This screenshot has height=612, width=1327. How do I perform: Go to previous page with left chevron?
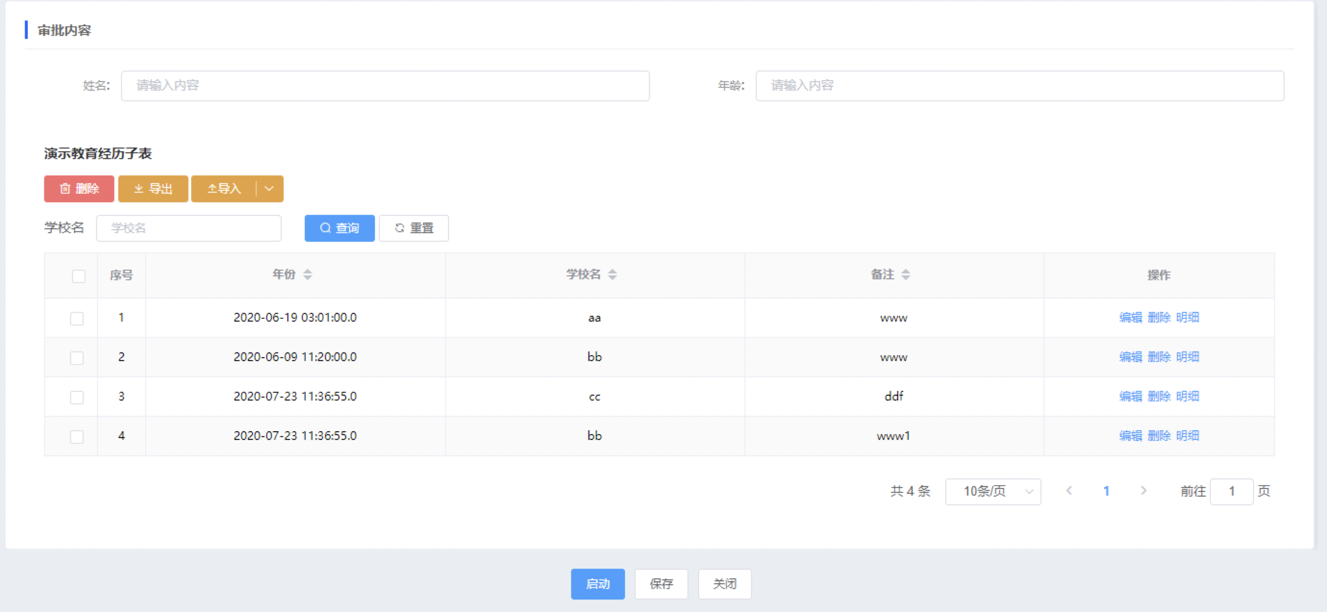point(1069,491)
